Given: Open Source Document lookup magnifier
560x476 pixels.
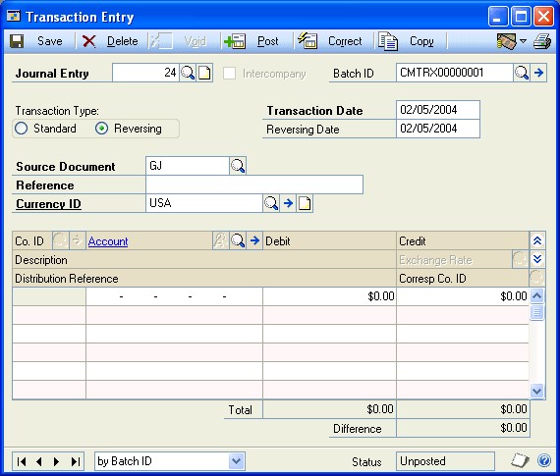Looking at the screenshot, I should pos(238,166).
